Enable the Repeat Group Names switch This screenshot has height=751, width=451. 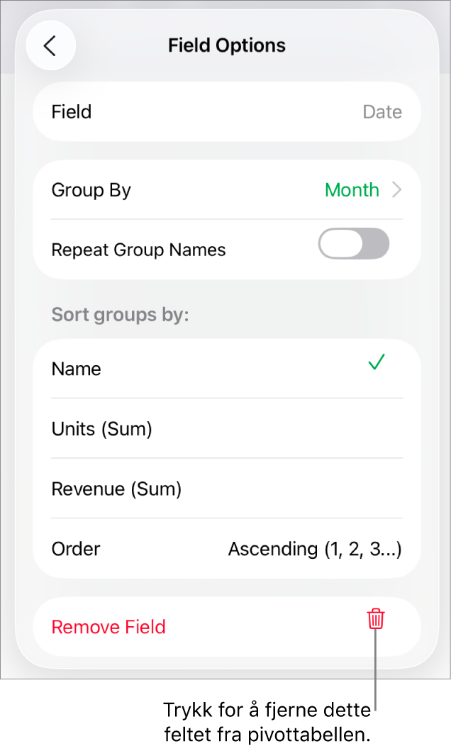point(354,243)
